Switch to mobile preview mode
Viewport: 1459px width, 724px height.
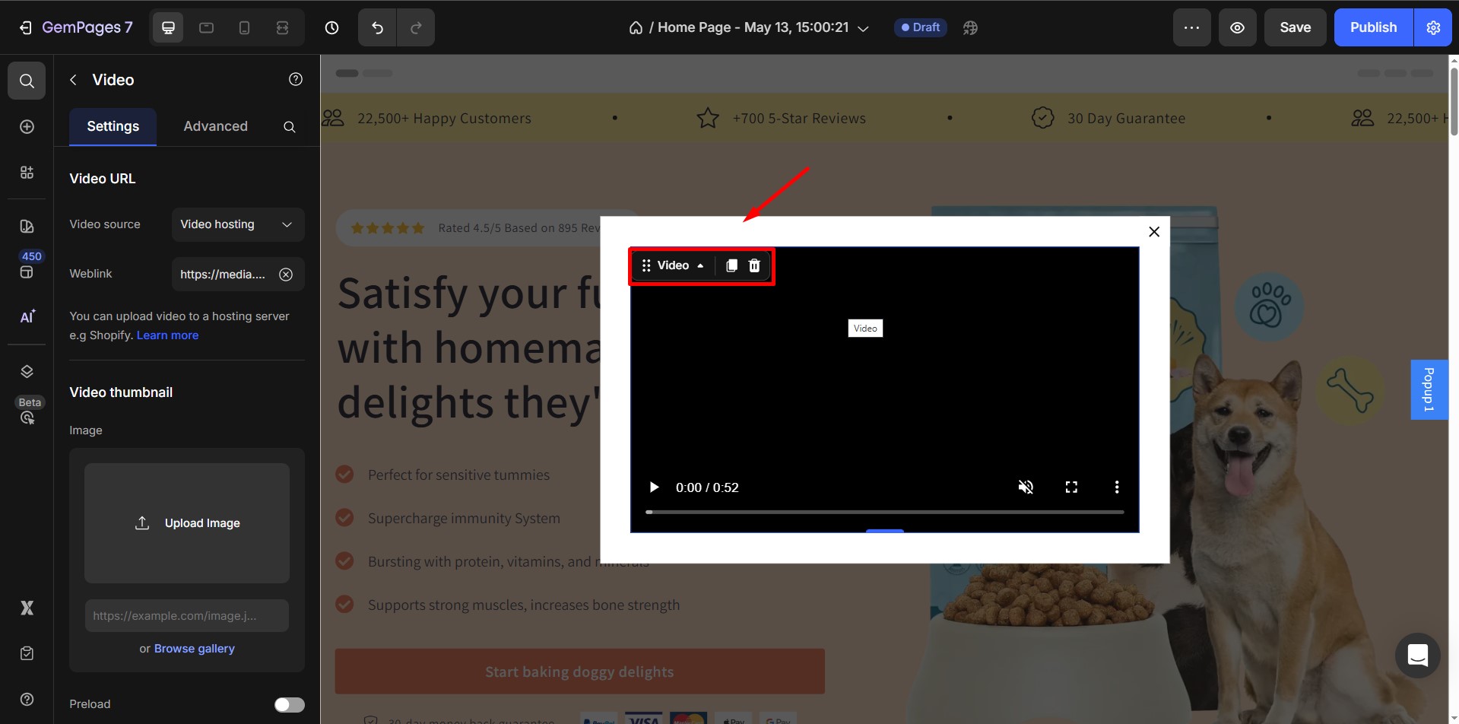(244, 27)
